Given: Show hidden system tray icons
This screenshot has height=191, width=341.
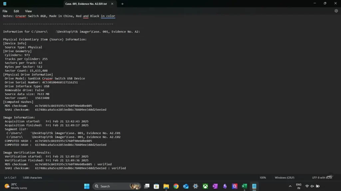Looking at the screenshot, I should [x=290, y=186].
